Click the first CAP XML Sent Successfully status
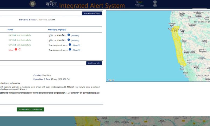Viewport: 210px width, 126px height. coord(20,35)
